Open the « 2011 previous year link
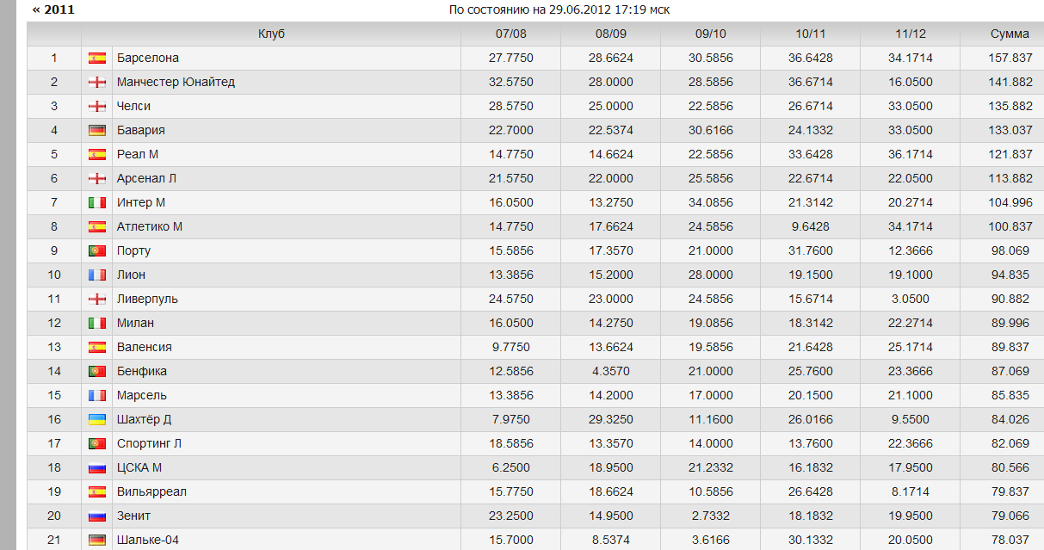1044x550 pixels. pyautogui.click(x=53, y=9)
